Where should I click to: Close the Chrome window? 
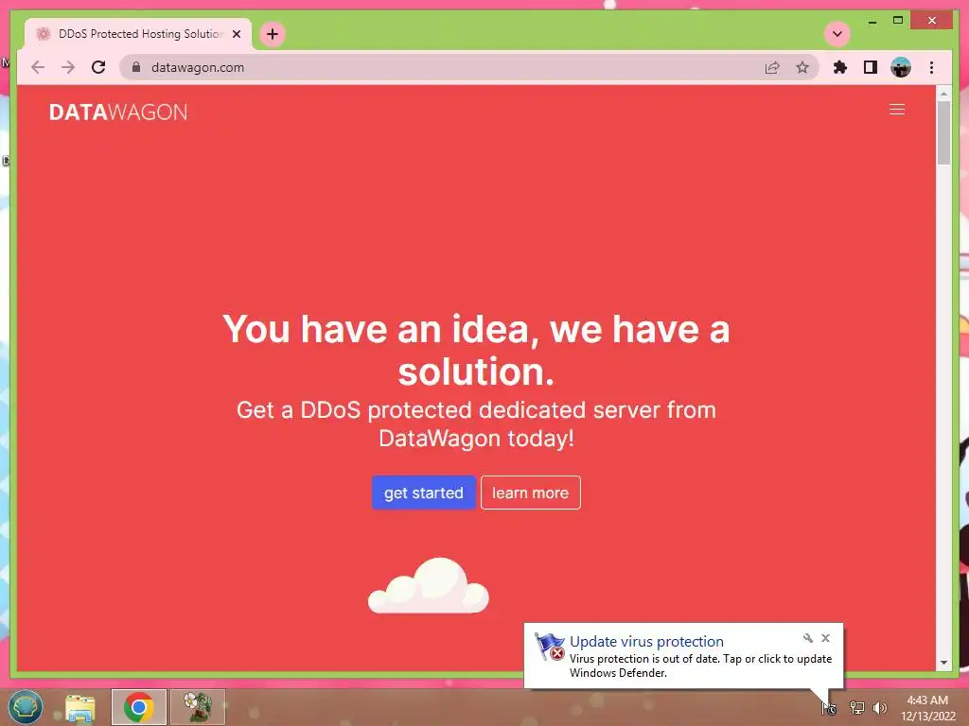click(932, 21)
